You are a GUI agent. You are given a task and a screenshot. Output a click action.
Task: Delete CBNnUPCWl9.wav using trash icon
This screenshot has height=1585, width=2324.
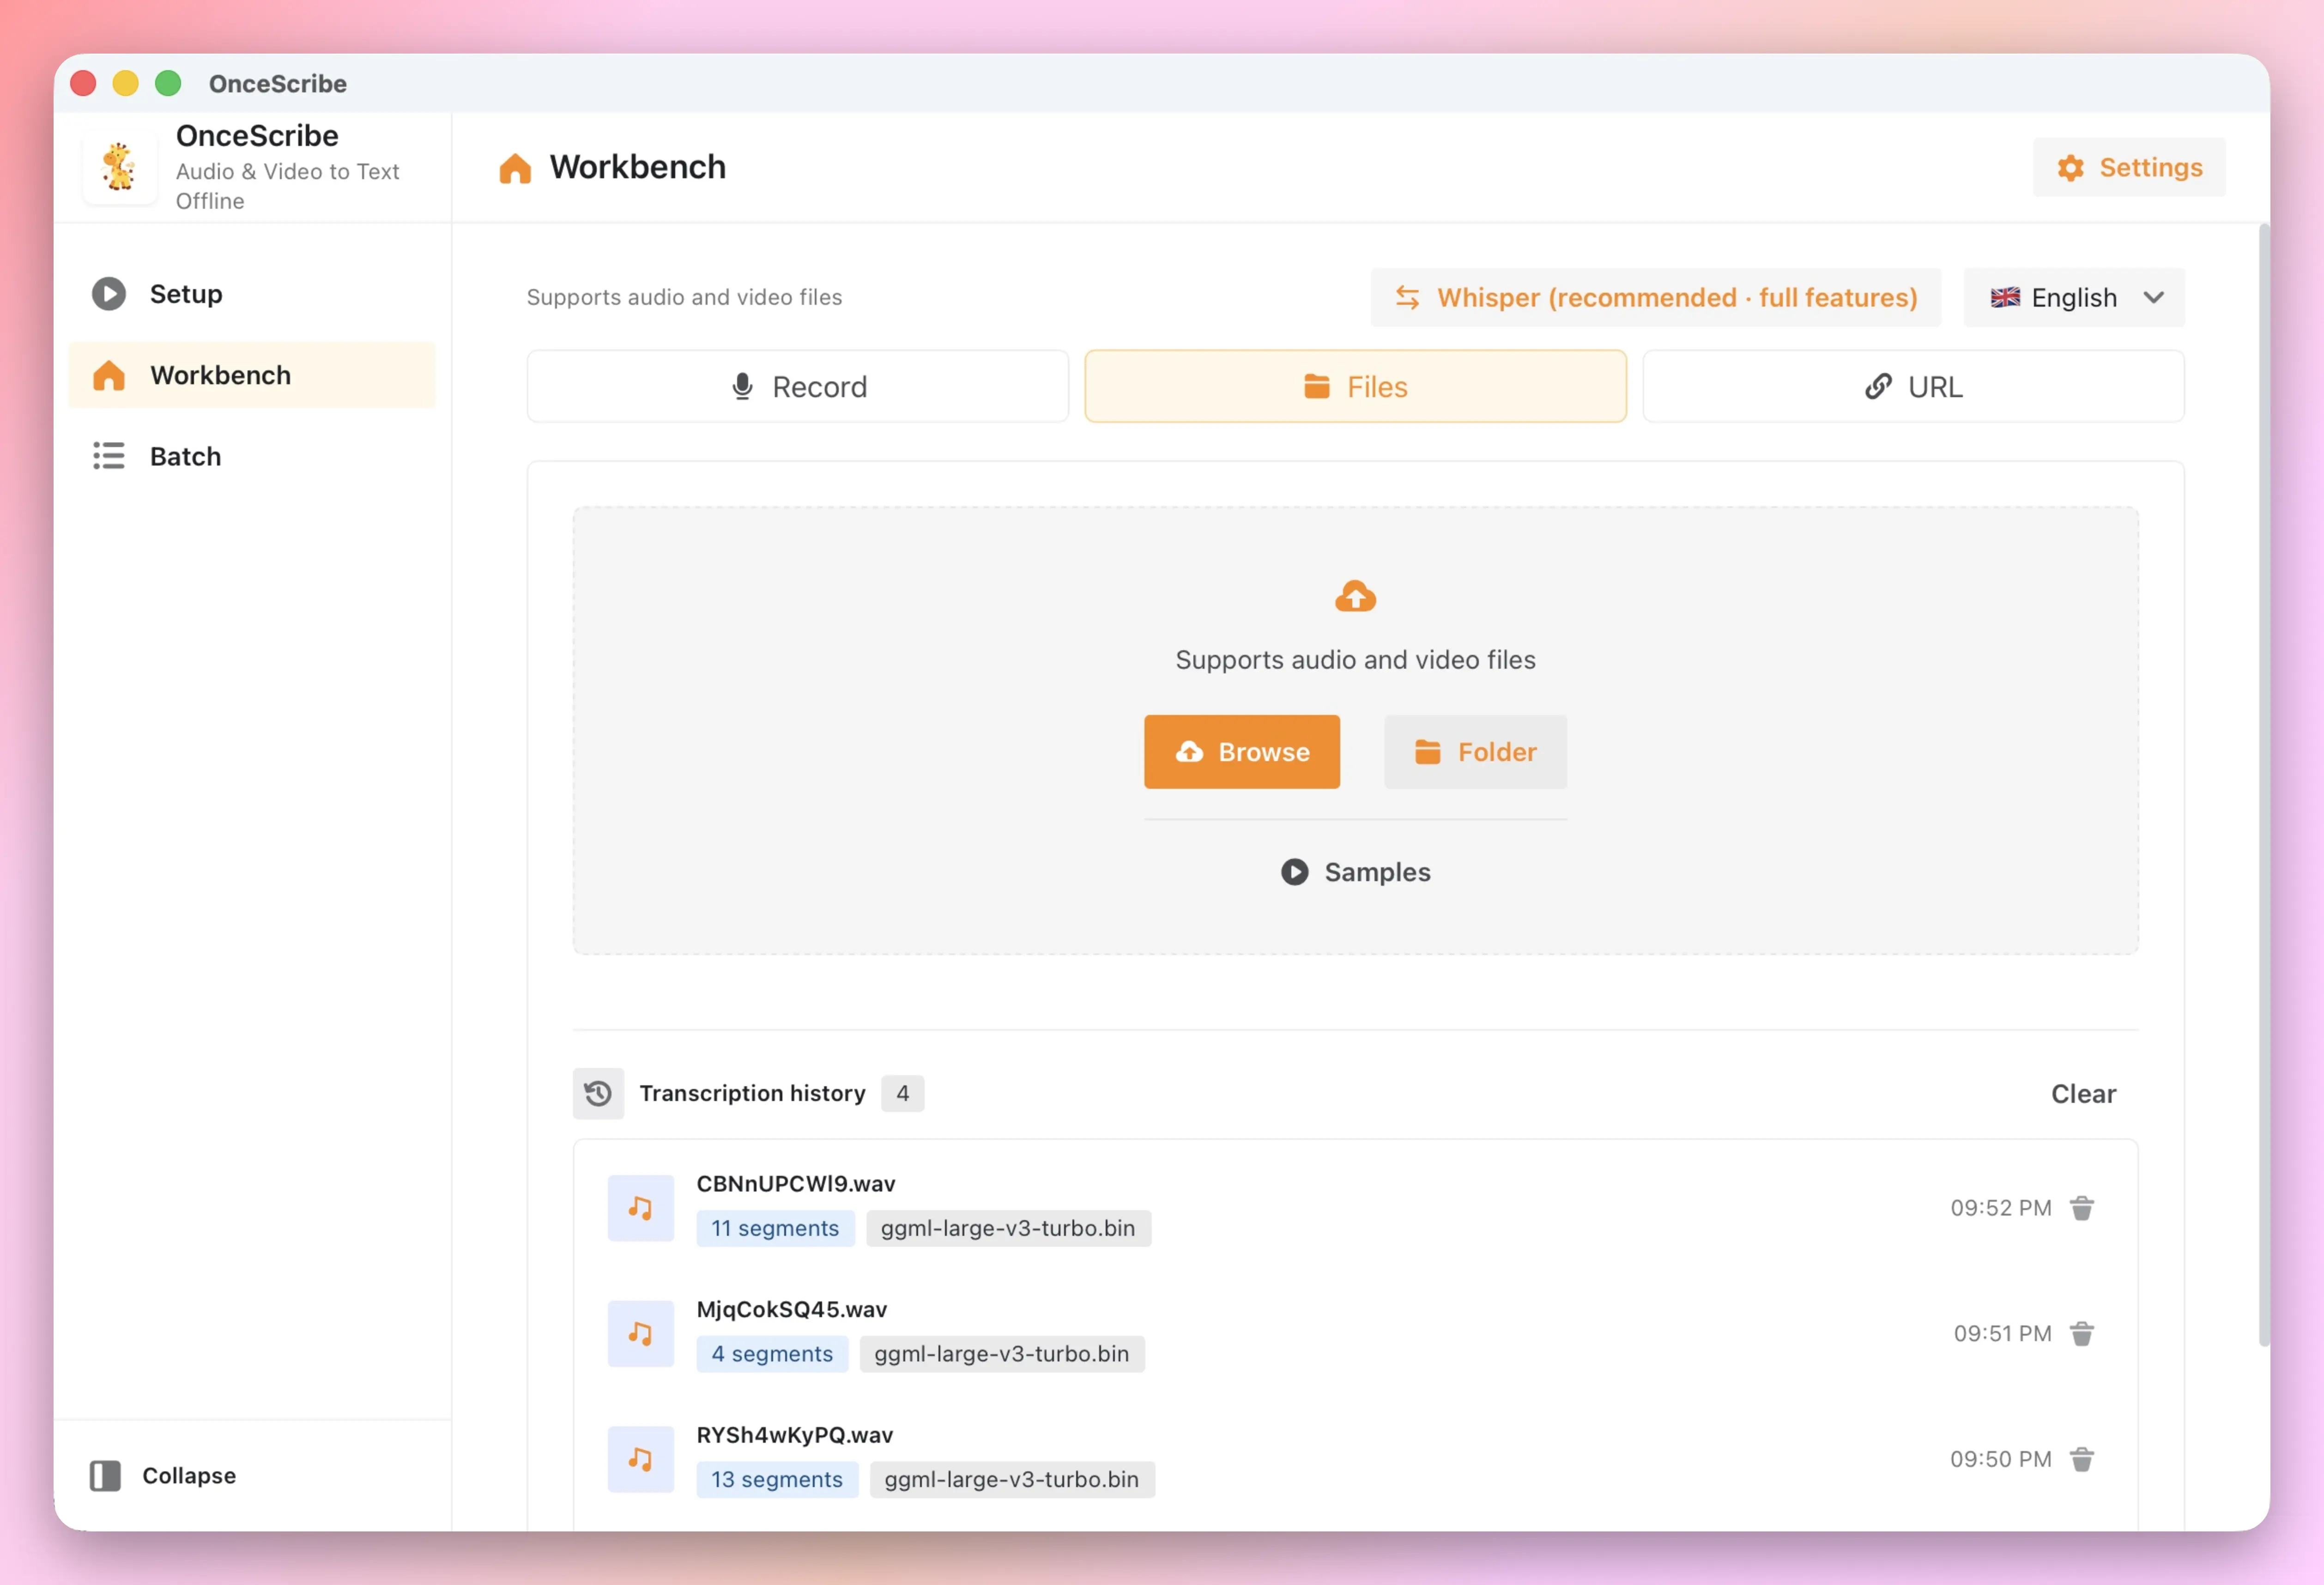(2081, 1208)
